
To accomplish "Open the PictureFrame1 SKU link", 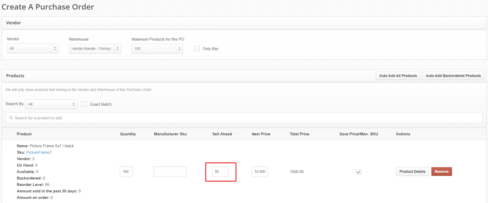I will [39, 152].
